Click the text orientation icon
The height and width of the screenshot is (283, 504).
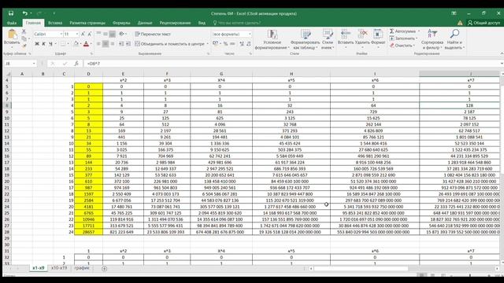coord(121,34)
